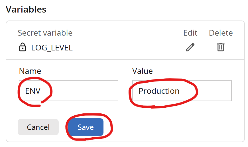
Task: Click the pencil icon to edit LOG_LEVEL
Action: coord(190,47)
